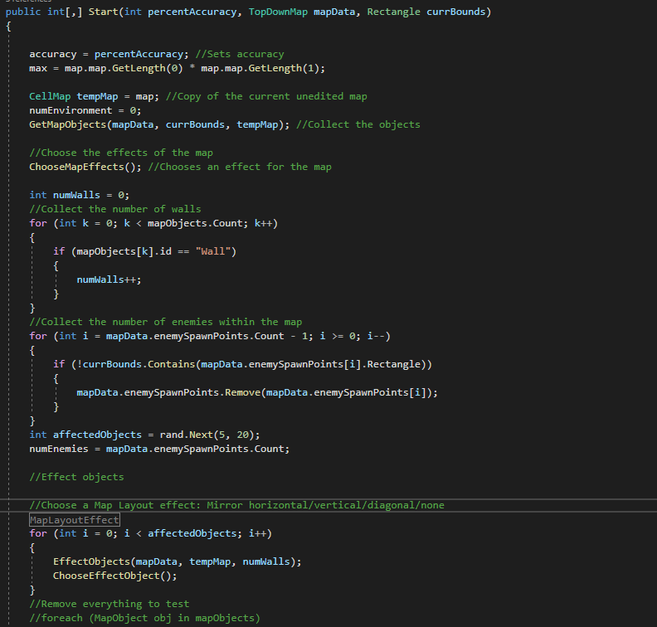Click the //Remove everything to test comment
Viewport: 657px width, 627px height.
pos(109,604)
